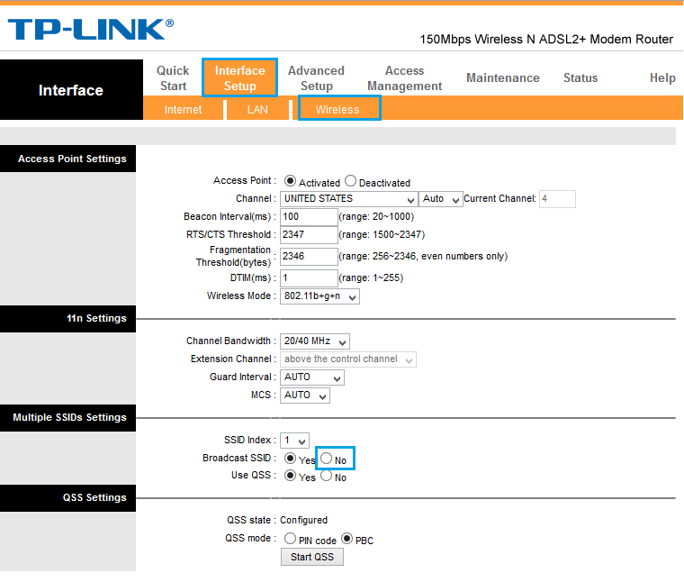The width and height of the screenshot is (684, 582).
Task: Open the Guard Interval AUTO dropdown
Action: pyautogui.click(x=312, y=377)
